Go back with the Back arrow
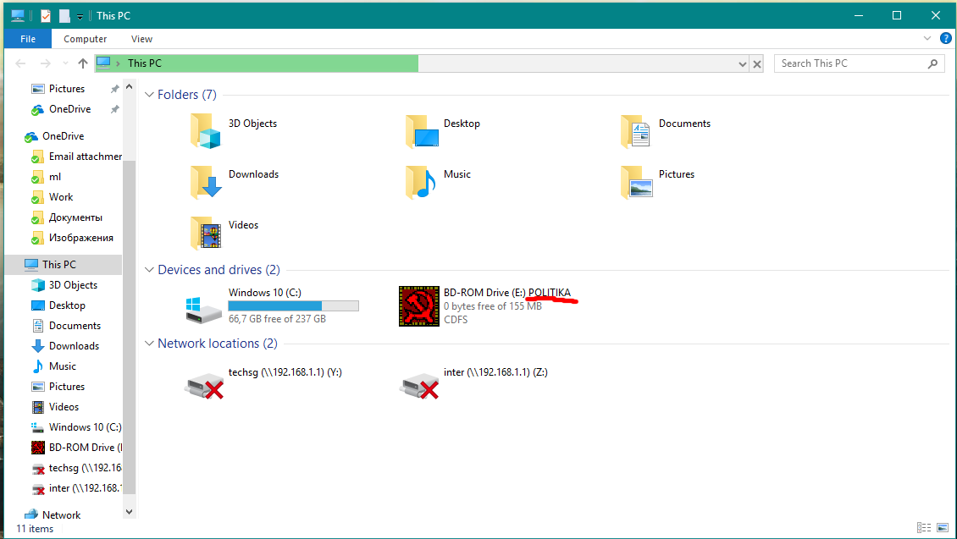The width and height of the screenshot is (957, 539). [21, 63]
